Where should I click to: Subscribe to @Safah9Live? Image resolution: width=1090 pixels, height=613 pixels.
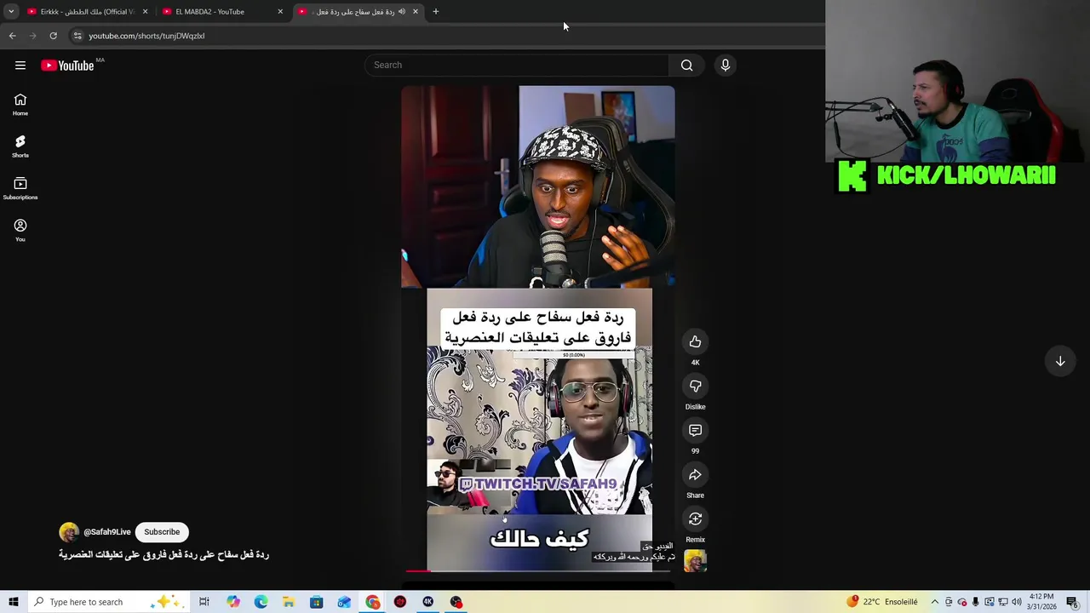[162, 532]
